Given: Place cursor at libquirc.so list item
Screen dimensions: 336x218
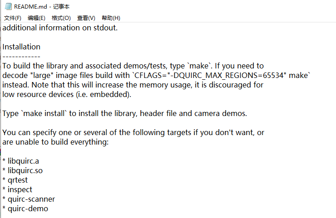Looking at the screenshot, I should click(25, 170).
